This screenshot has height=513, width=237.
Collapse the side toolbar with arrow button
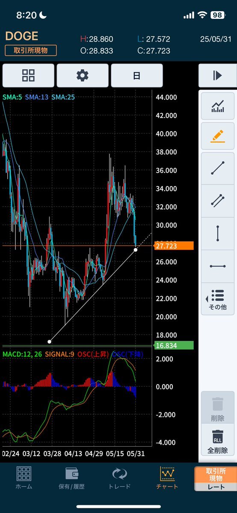point(218,76)
